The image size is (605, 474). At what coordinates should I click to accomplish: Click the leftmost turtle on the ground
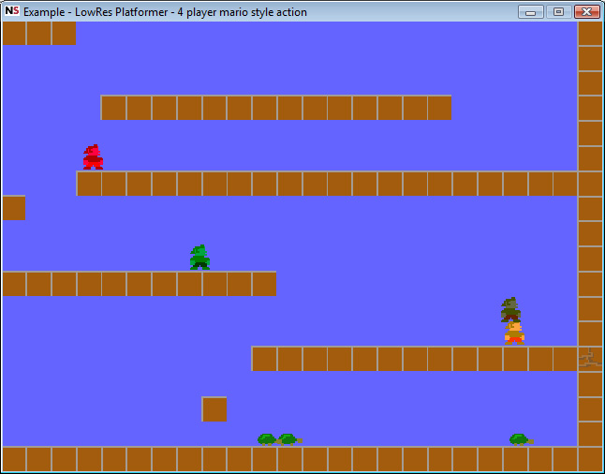[x=268, y=439]
